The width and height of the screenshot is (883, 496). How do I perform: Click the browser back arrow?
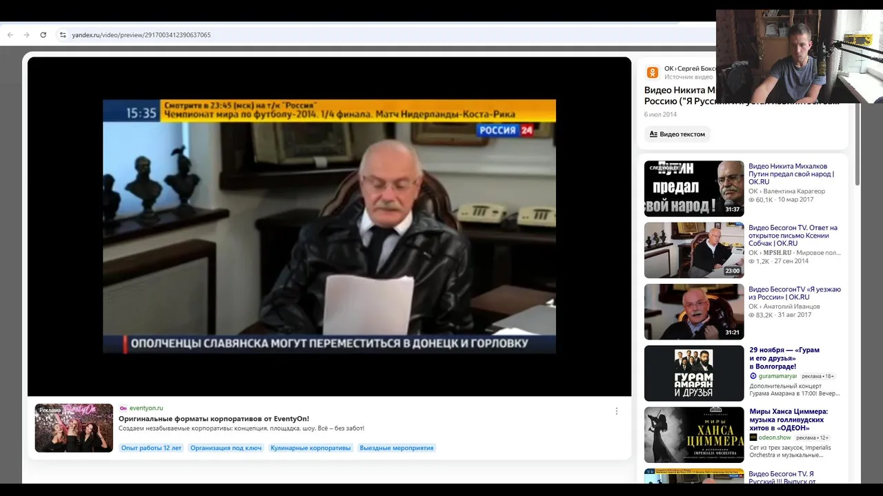10,34
